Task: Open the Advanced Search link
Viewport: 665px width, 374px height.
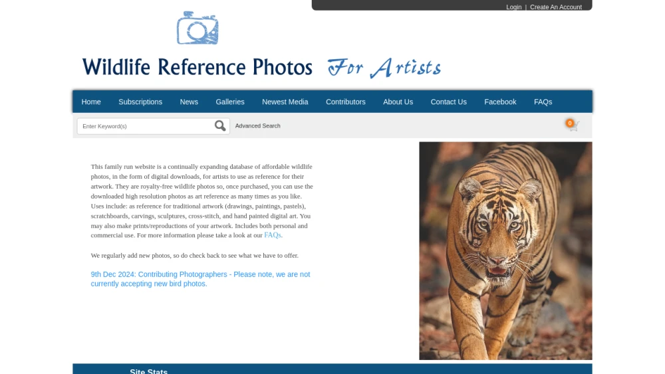Action: coord(258,126)
